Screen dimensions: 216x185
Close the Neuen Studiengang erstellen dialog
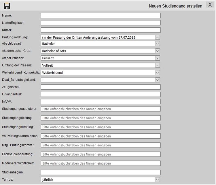coord(210,5)
